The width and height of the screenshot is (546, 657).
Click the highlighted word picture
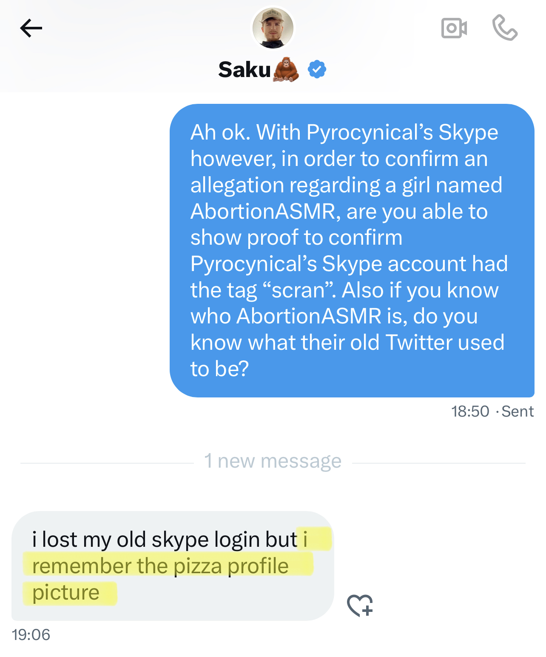[x=66, y=592]
